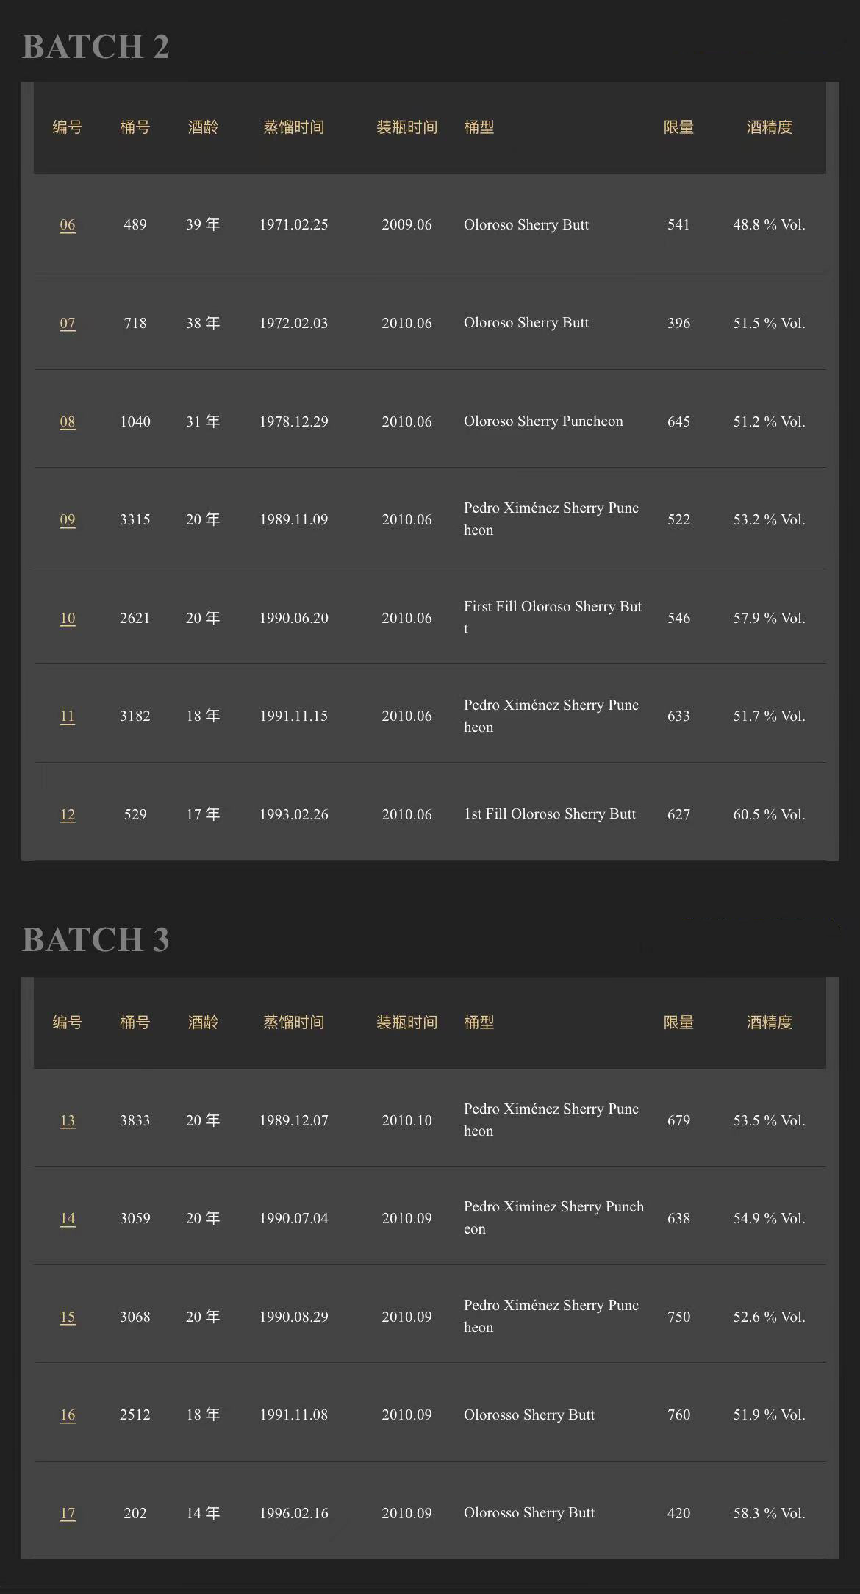
Task: Click Batch 3 限量 column header
Action: point(678,1022)
